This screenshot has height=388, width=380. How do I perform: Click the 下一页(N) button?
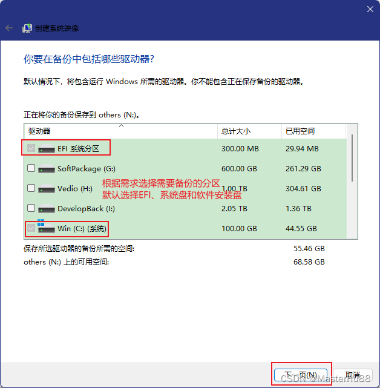(x=301, y=375)
